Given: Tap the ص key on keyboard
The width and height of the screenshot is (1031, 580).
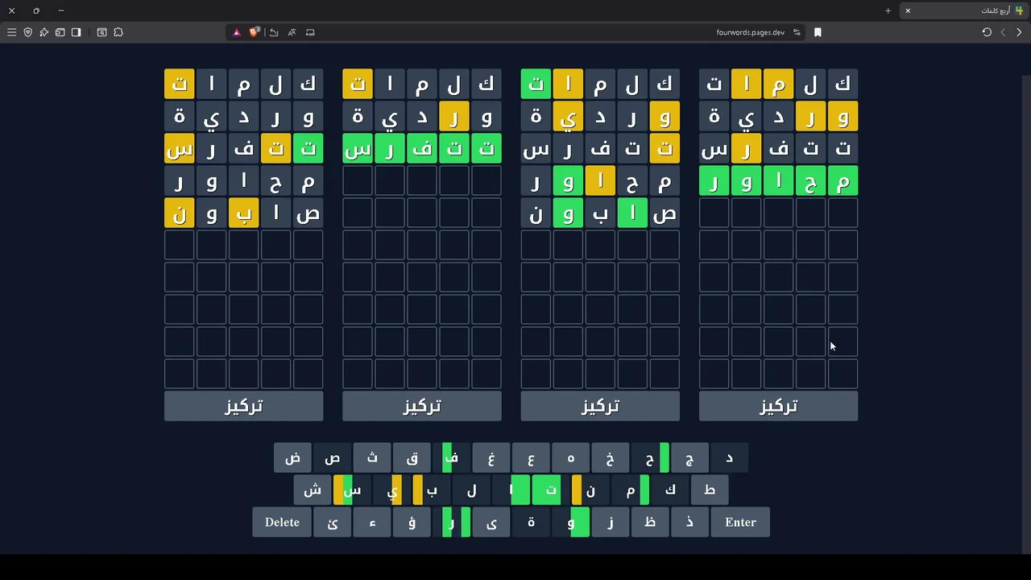Looking at the screenshot, I should [332, 458].
